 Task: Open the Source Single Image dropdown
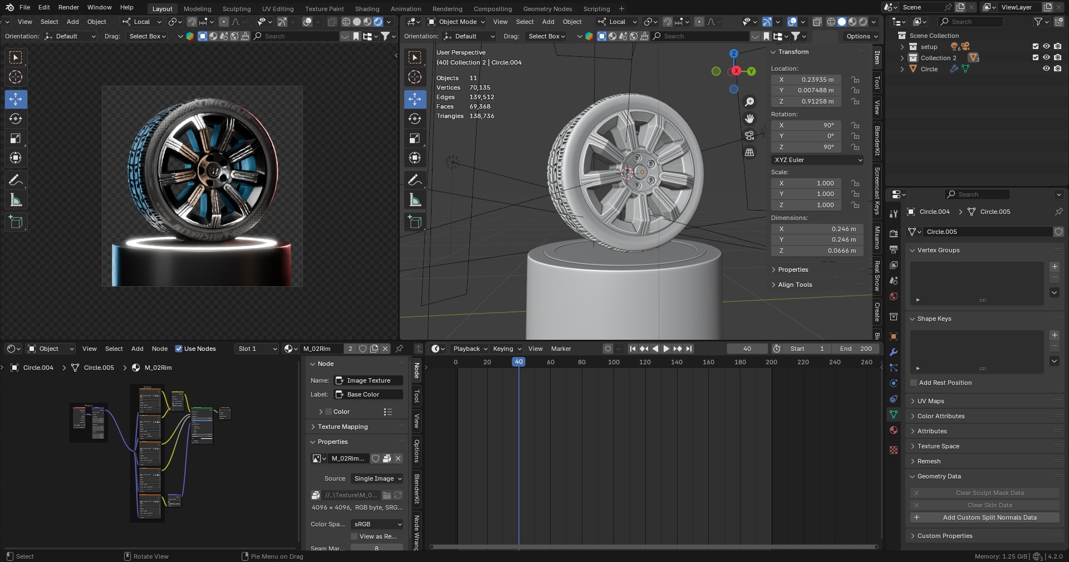(377, 478)
